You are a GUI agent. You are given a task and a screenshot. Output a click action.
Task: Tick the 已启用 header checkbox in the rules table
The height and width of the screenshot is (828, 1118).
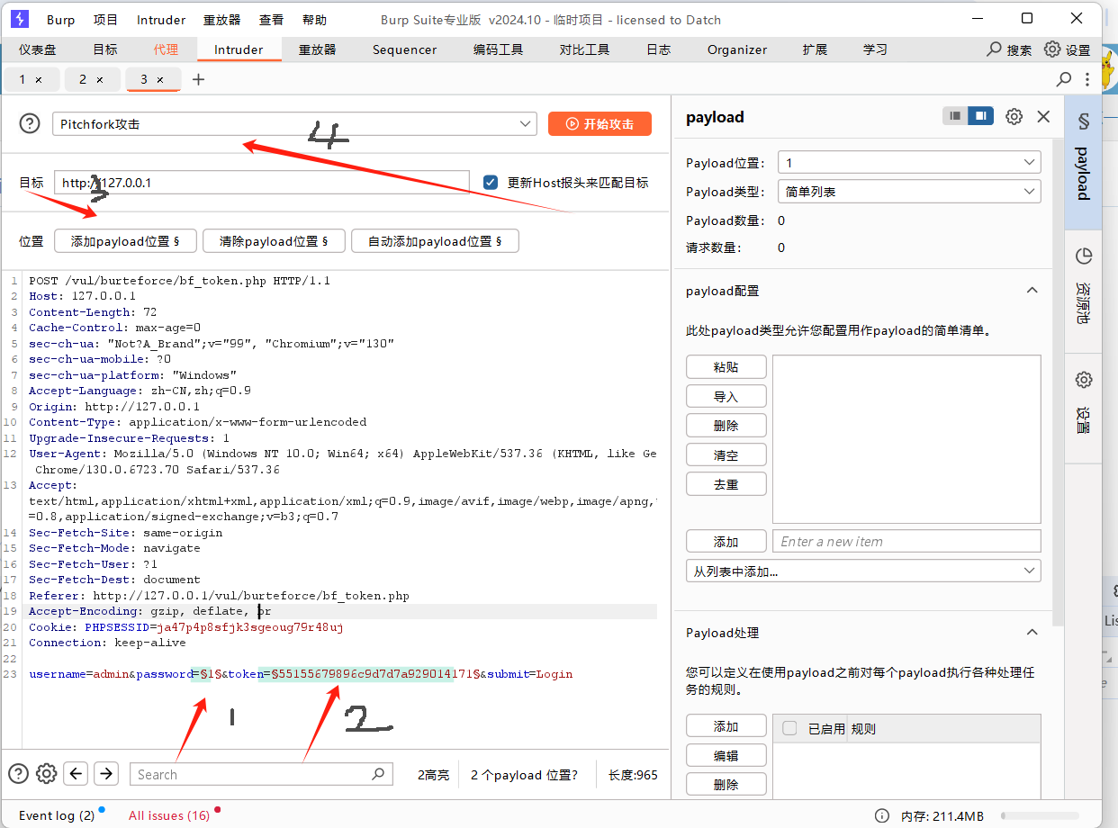789,728
